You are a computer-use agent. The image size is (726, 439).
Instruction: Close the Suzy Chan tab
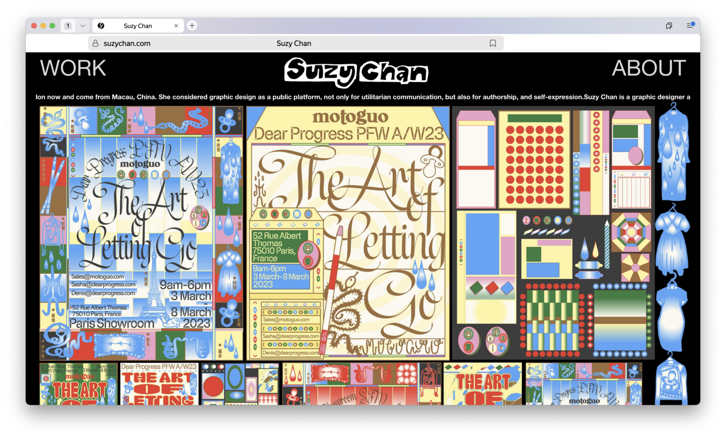pyautogui.click(x=176, y=26)
